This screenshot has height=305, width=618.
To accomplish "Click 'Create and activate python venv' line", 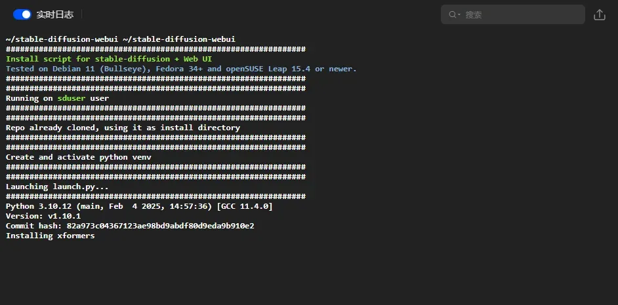I will click(x=79, y=157).
